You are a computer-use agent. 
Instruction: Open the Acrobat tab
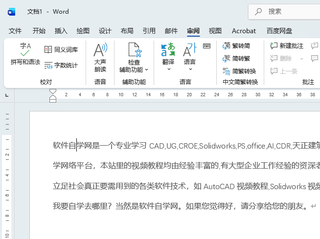tap(244, 31)
